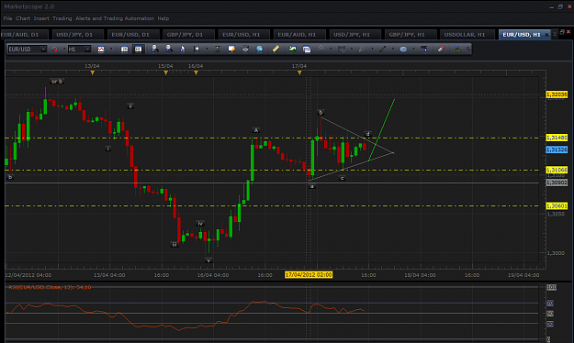Click the add note pencil icon

pos(231,49)
